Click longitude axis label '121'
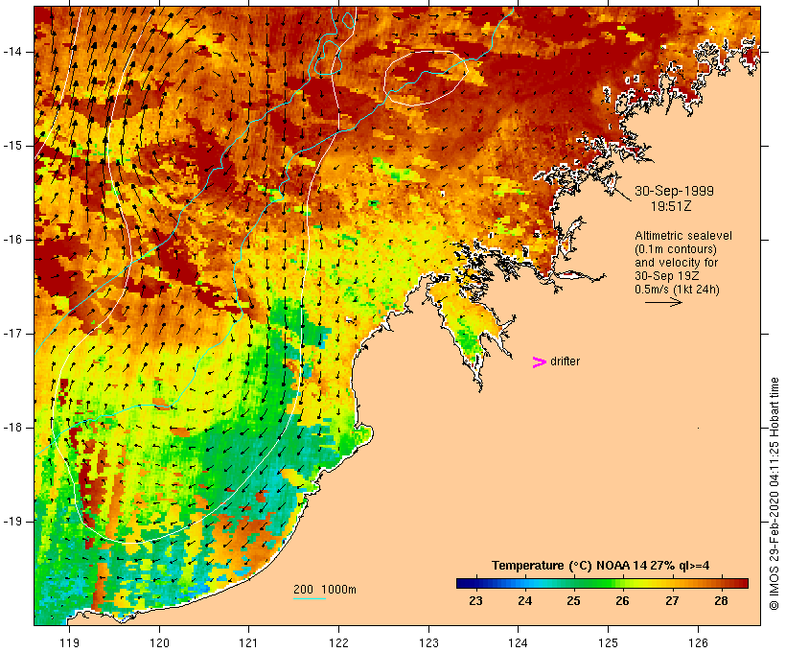The width and height of the screenshot is (786, 652). point(248,642)
